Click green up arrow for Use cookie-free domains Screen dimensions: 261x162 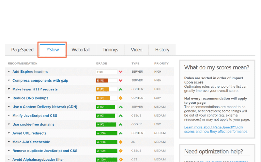[x=120, y=125]
